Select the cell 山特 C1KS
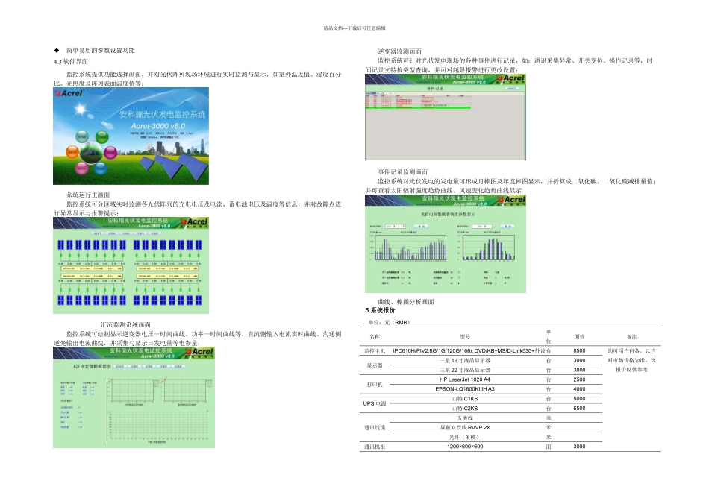 tap(465, 399)
